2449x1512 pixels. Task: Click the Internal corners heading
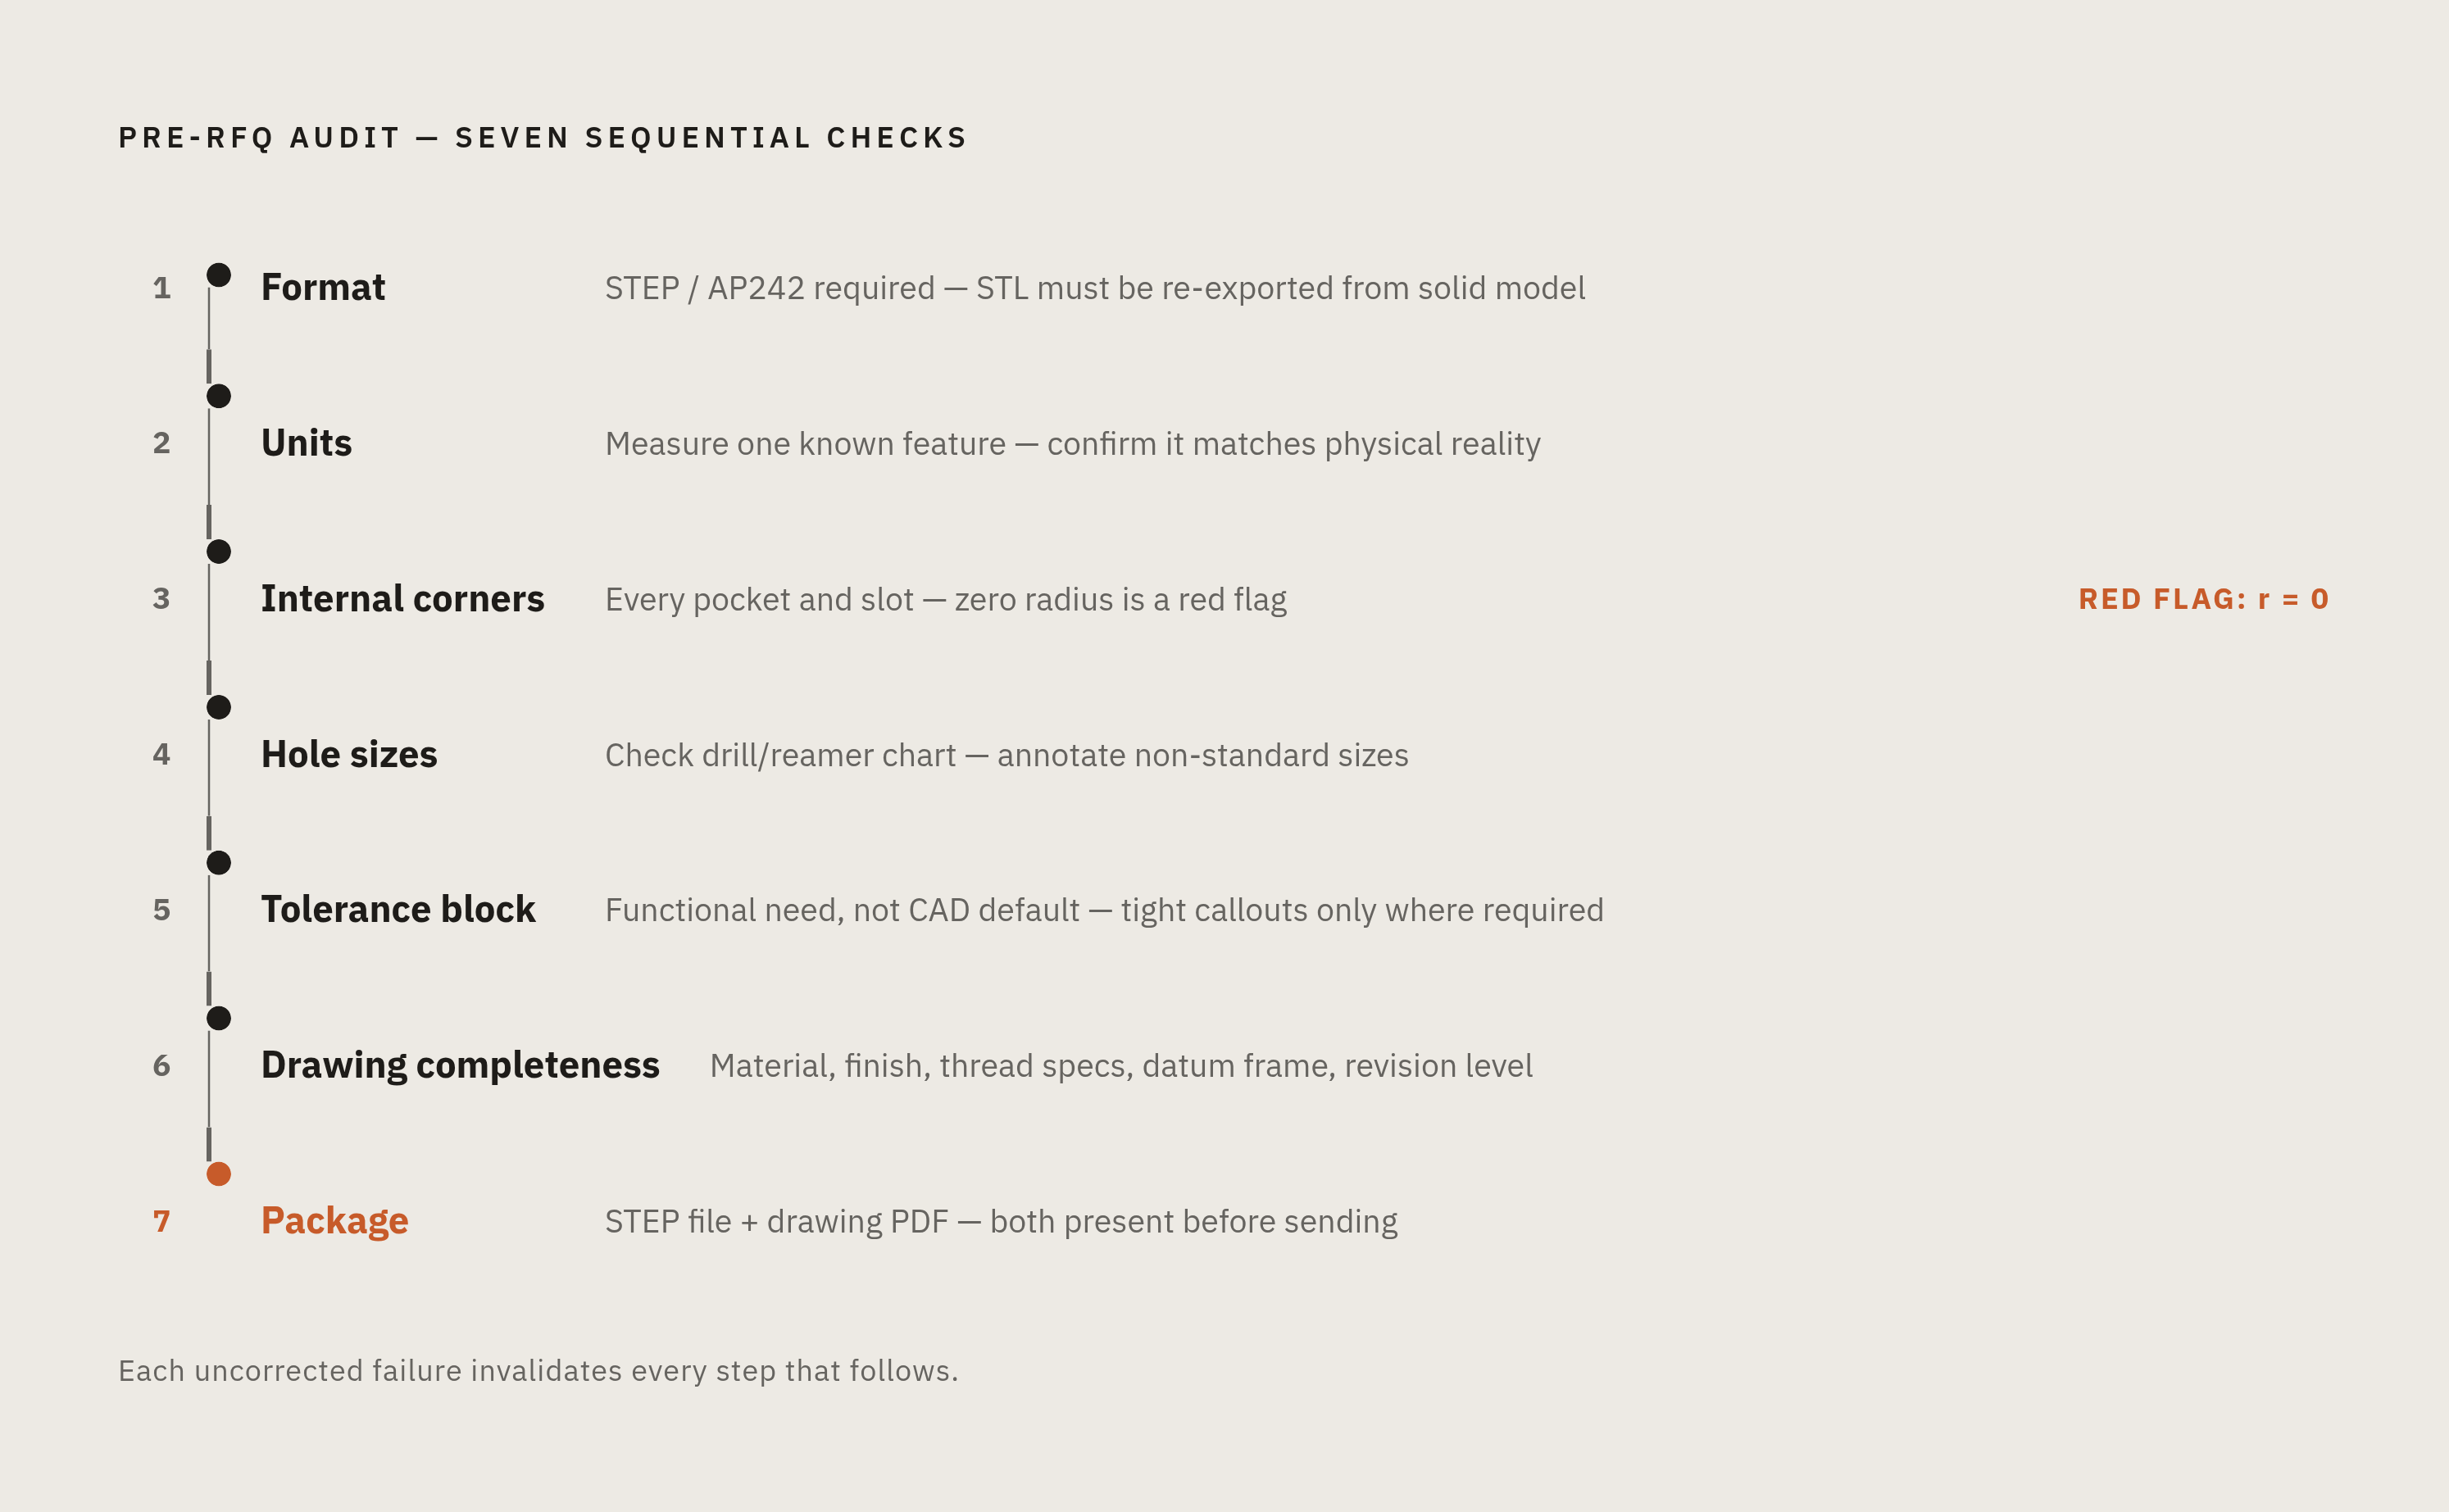point(403,599)
